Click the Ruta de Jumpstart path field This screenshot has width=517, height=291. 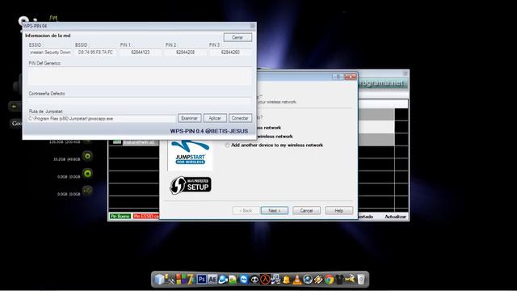click(x=102, y=119)
